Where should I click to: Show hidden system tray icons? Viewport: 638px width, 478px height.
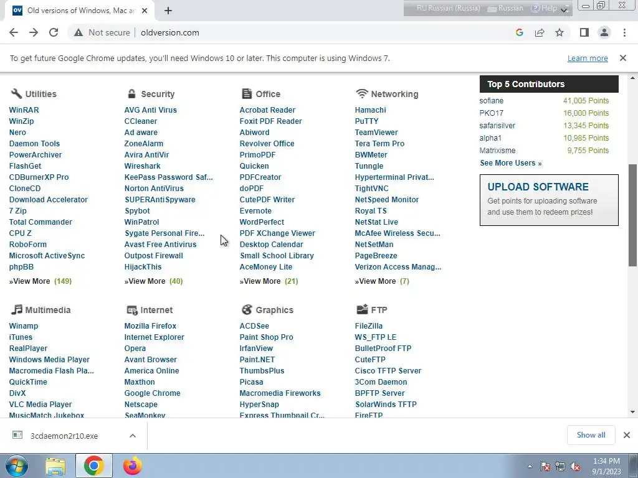coord(530,467)
